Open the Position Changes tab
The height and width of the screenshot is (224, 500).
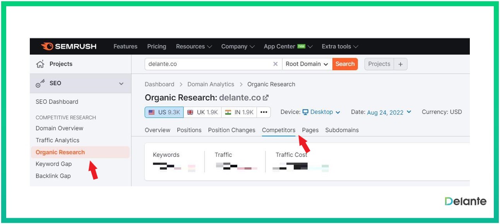232,130
